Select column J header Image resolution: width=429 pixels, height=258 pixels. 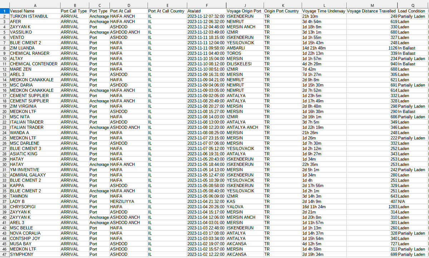tap(245, 5)
